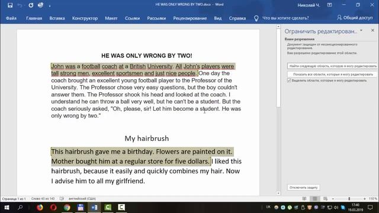Click the white Camtasia recorder icon on taskbar

121,207
